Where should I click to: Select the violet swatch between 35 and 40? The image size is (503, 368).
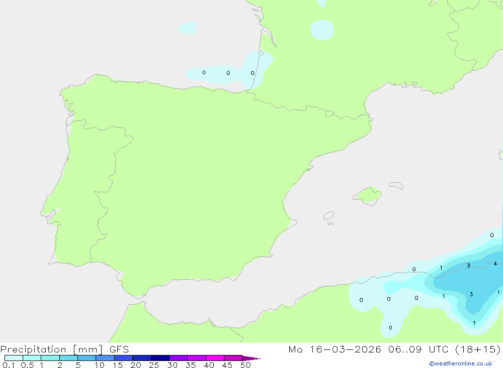point(197,358)
